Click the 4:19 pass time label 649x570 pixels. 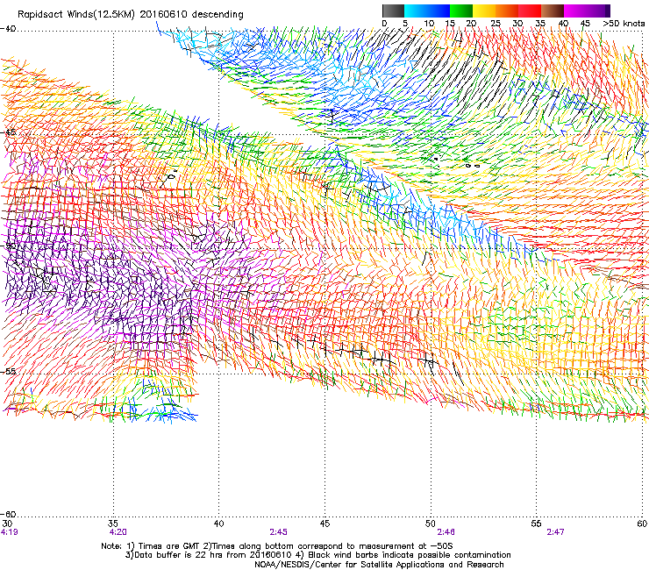9,532
